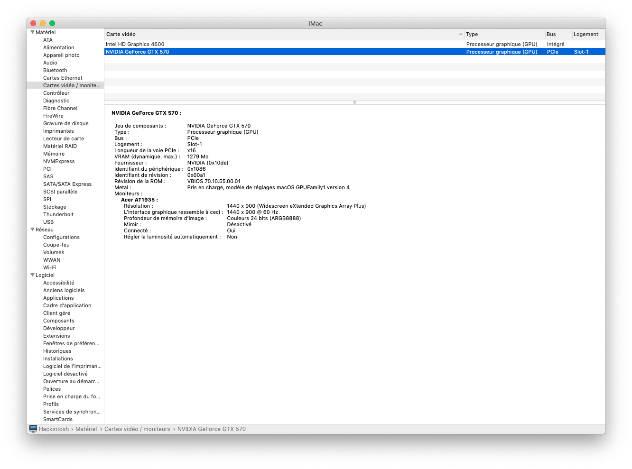Select Imprimantes in the sidebar

pyautogui.click(x=58, y=131)
